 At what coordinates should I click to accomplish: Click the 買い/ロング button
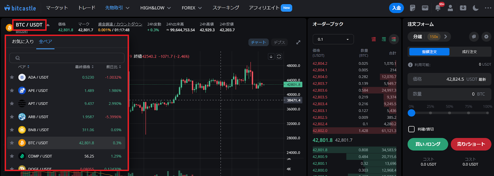pos(428,144)
